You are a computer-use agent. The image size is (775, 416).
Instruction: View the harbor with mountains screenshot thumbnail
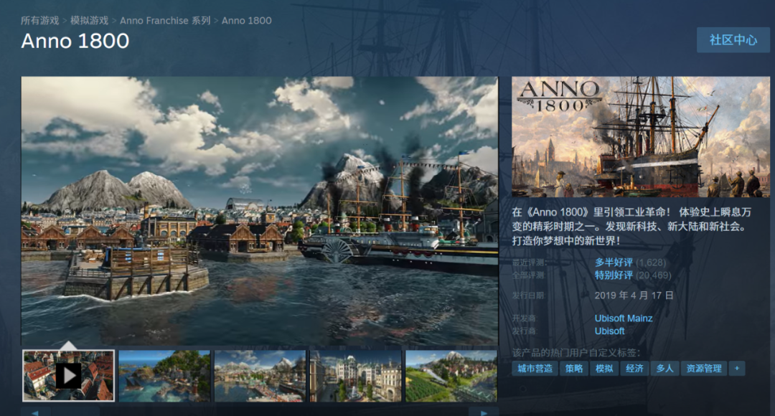[x=260, y=376]
